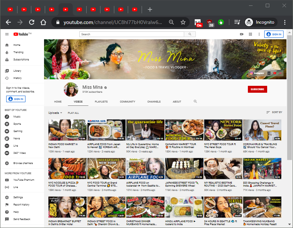Click the browser zoom magnifier icon
Viewport: 293px width, 228px height.
coord(171,23)
